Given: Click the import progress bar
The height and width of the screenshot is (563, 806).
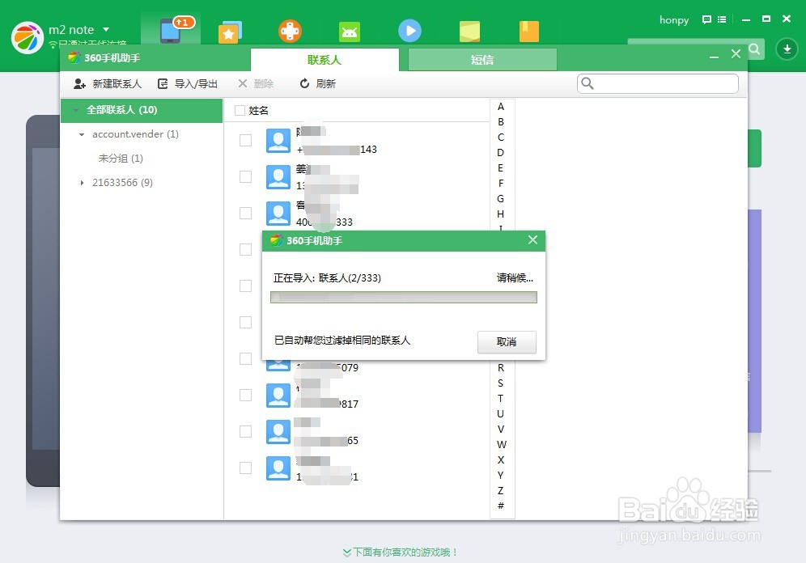Looking at the screenshot, I should (404, 297).
